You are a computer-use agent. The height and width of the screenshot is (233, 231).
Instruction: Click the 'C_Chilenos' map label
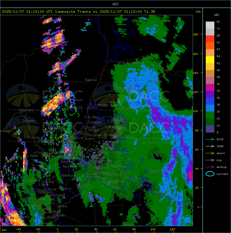pos(26,121)
